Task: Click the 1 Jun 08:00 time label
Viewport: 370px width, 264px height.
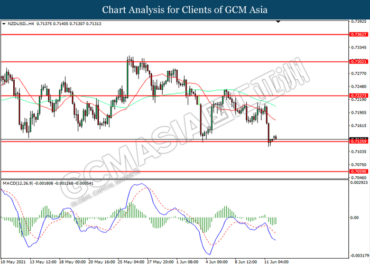Action: [x=187, y=262]
